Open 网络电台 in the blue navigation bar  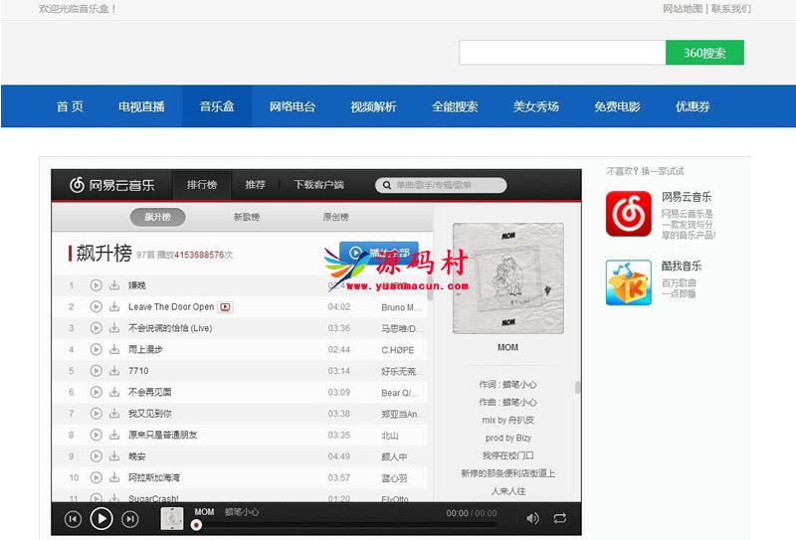(x=293, y=106)
